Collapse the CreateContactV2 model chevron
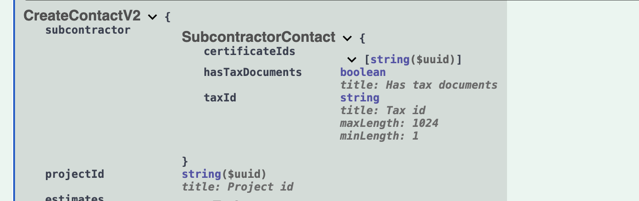Screen dimensions: 639x201 pos(152,17)
